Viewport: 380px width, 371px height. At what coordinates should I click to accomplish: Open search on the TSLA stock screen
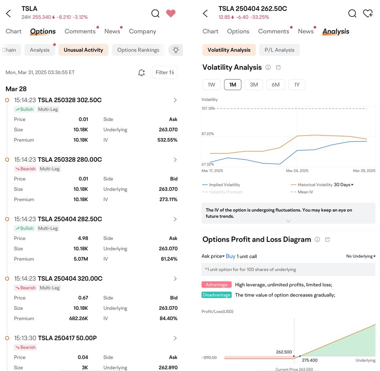[155, 13]
